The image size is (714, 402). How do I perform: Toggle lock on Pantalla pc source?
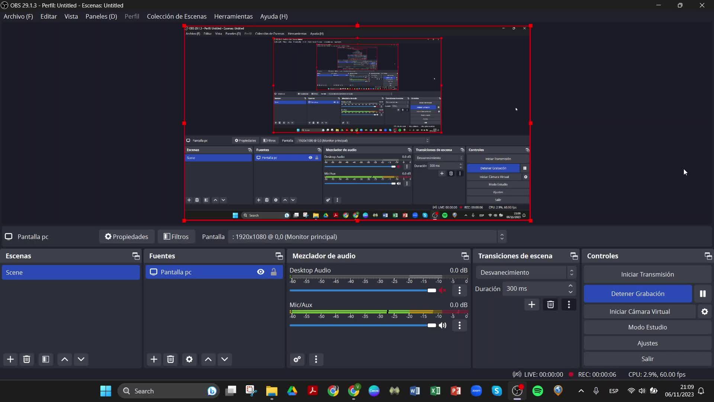(x=274, y=272)
